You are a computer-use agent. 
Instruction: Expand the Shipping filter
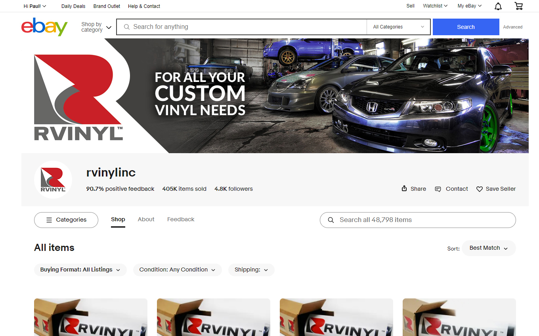click(251, 270)
